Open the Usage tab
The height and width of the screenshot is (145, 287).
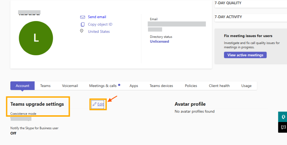tap(246, 86)
